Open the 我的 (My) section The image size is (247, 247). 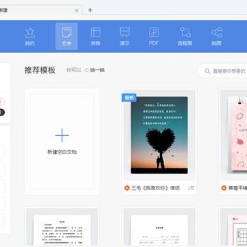[30, 36]
